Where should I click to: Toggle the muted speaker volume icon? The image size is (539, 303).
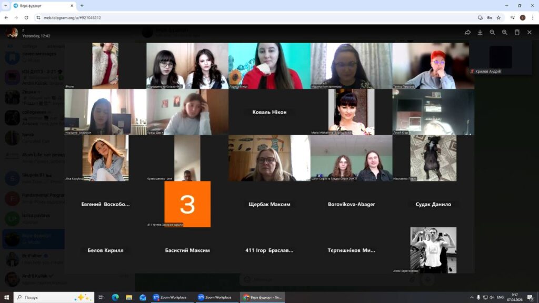click(492, 298)
